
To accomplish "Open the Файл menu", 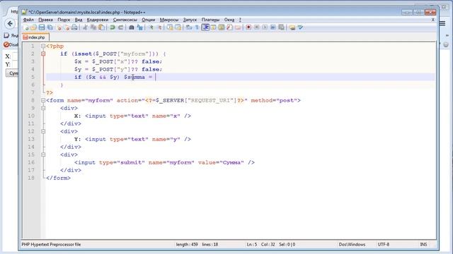I will click(x=28, y=20).
